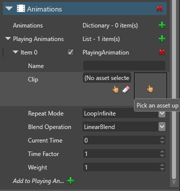Click the 'List - 1 item(s)' text
This screenshot has width=180, height=191.
(101, 39)
